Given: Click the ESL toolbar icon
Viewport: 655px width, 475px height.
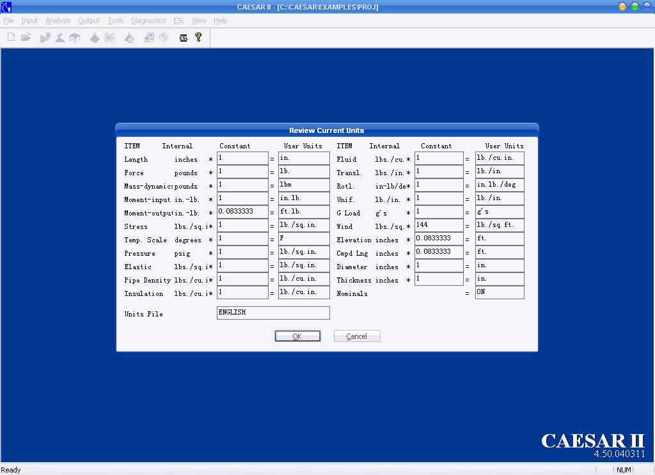Looking at the screenshot, I should 184,38.
